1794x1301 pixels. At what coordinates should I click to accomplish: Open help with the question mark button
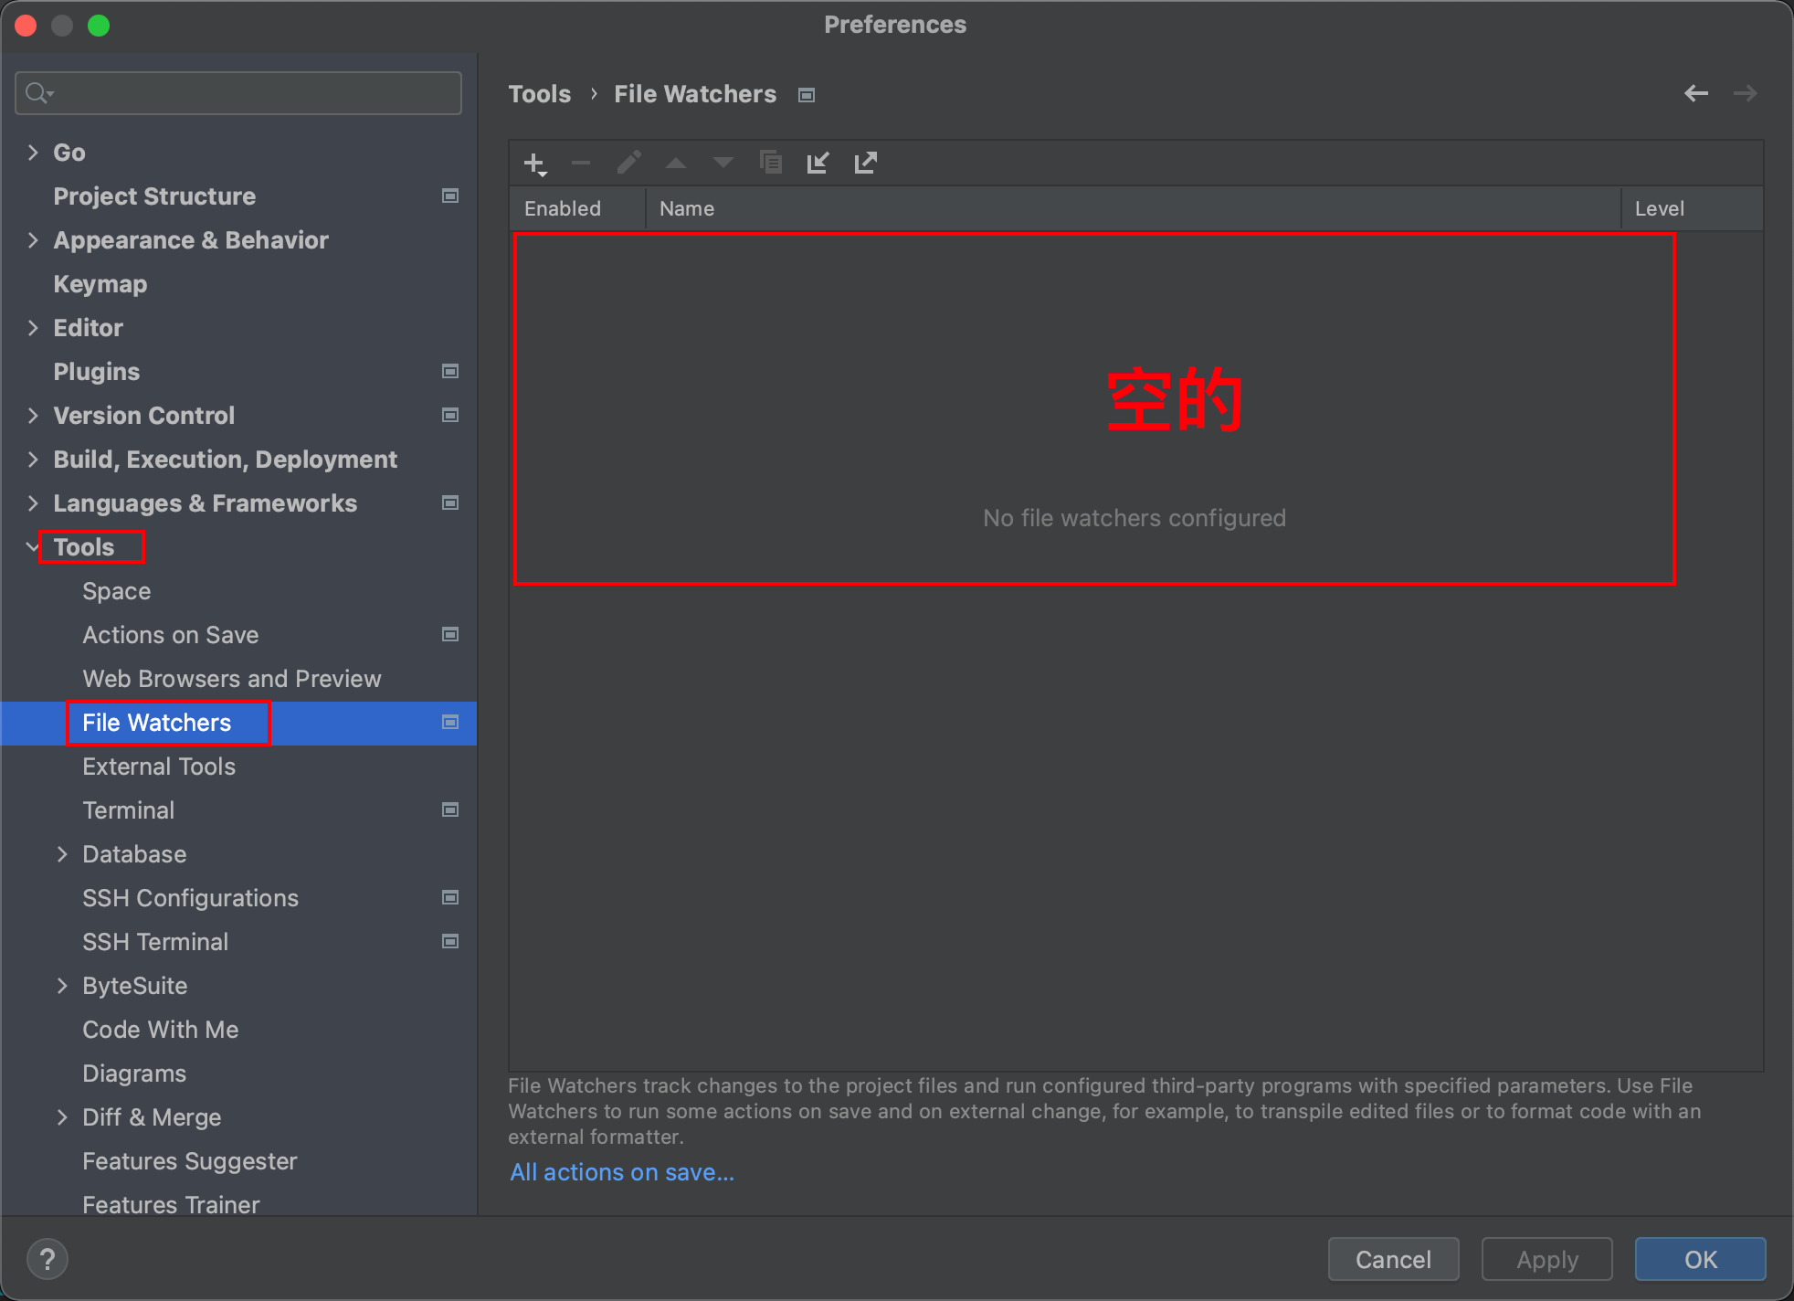coord(47,1259)
